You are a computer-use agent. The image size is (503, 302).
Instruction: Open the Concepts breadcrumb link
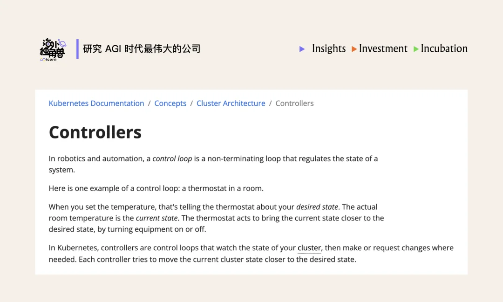(170, 103)
